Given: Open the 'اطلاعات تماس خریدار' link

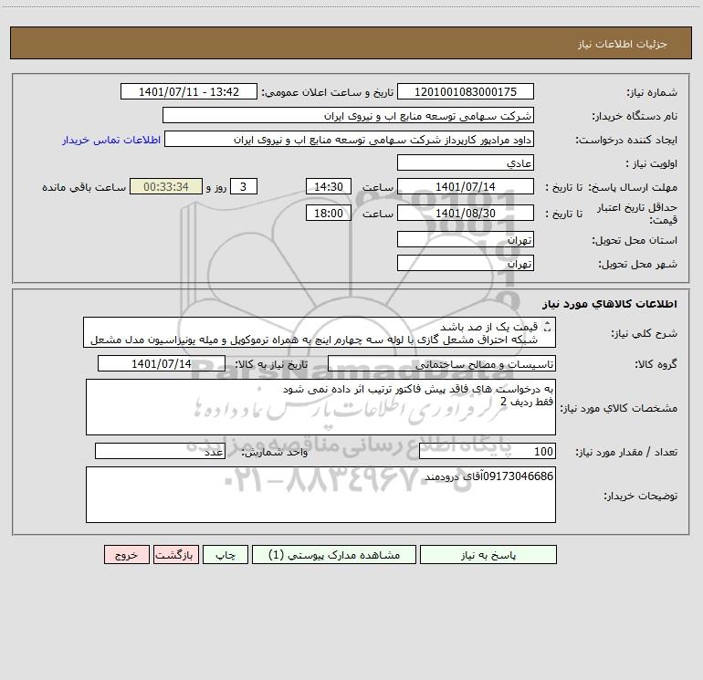Looking at the screenshot, I should coord(111,140).
